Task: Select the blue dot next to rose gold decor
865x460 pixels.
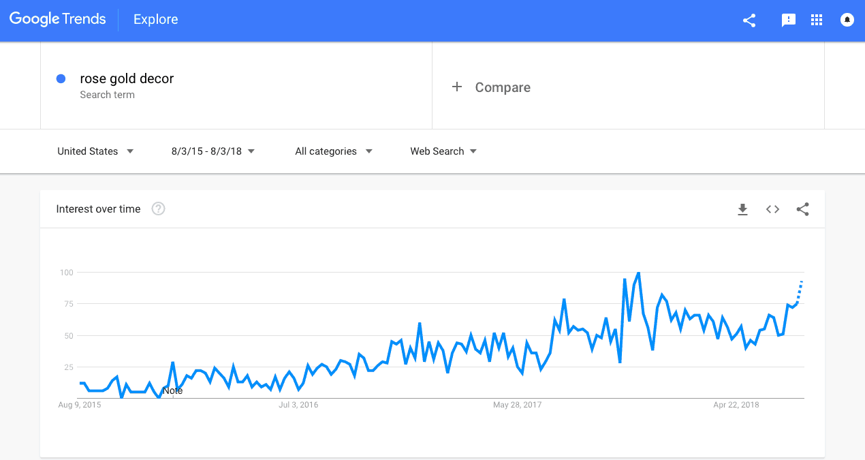Action: 61,78
